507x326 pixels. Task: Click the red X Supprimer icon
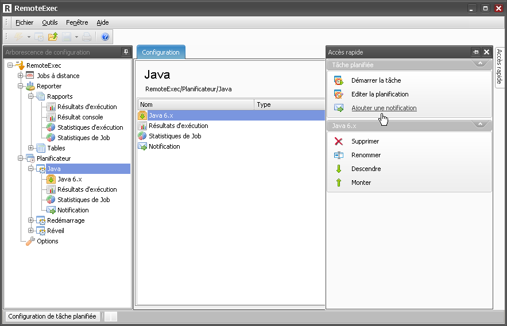pos(339,141)
